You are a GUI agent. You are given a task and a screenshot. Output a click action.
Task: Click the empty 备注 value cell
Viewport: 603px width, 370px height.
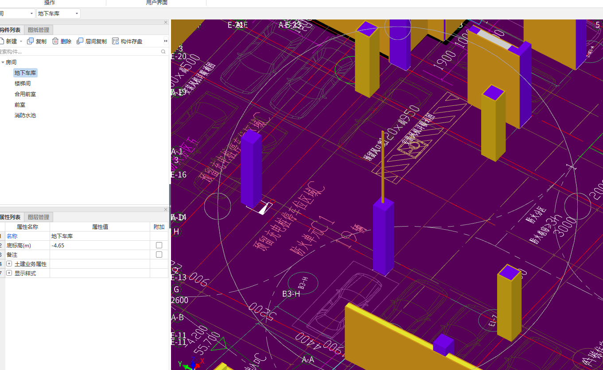(100, 254)
